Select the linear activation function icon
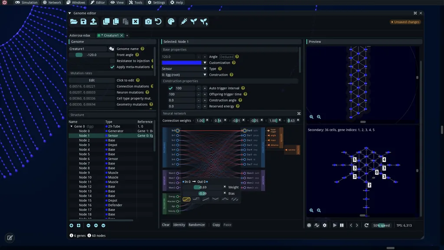The image size is (444, 250). coord(206,199)
